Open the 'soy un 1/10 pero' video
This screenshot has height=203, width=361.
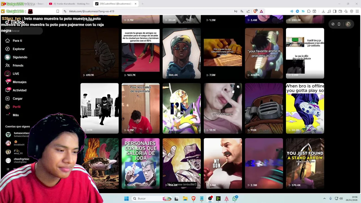pyautogui.click(x=223, y=108)
